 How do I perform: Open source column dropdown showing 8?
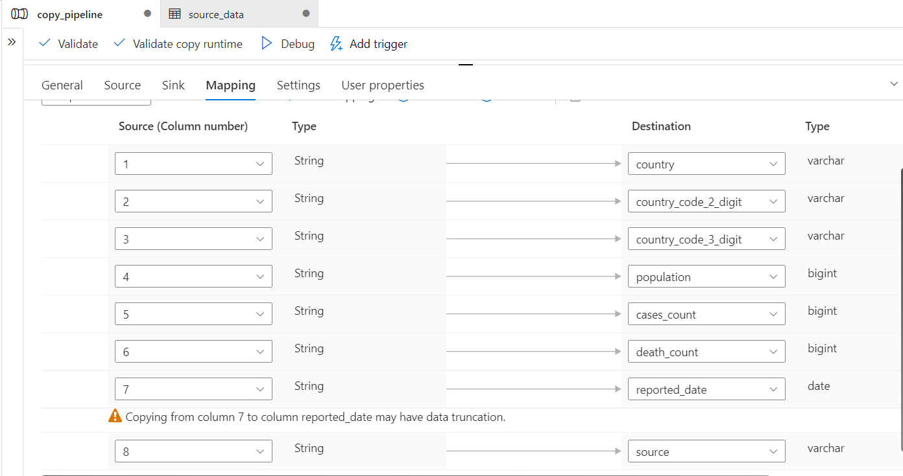[x=193, y=451]
